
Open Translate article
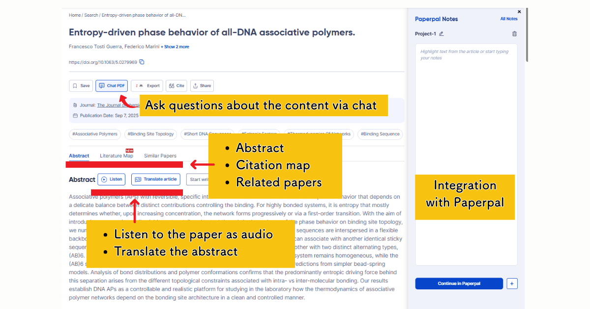[155, 179]
